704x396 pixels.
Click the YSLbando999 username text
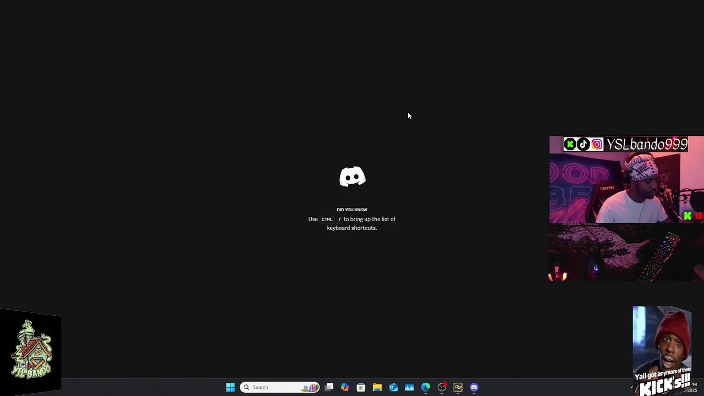tap(647, 144)
